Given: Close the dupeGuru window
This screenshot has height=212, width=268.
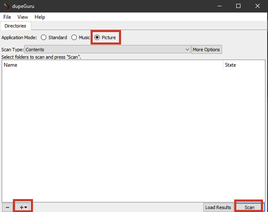Looking at the screenshot, I should 257,6.
